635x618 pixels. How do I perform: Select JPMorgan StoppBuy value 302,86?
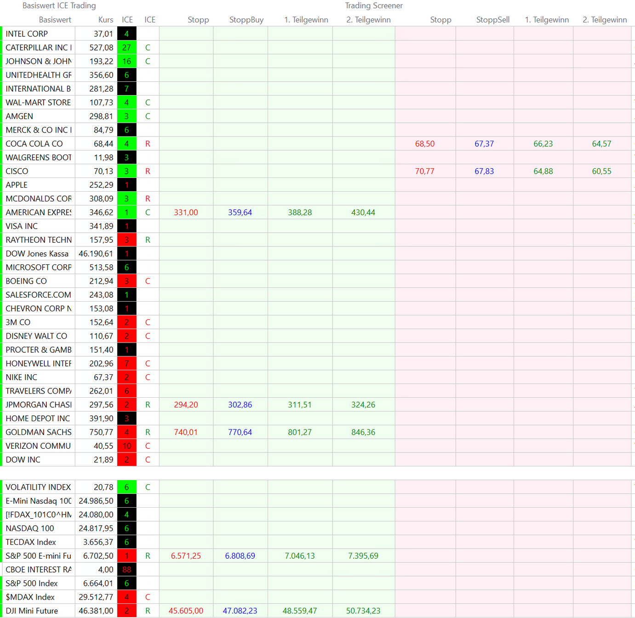click(240, 405)
